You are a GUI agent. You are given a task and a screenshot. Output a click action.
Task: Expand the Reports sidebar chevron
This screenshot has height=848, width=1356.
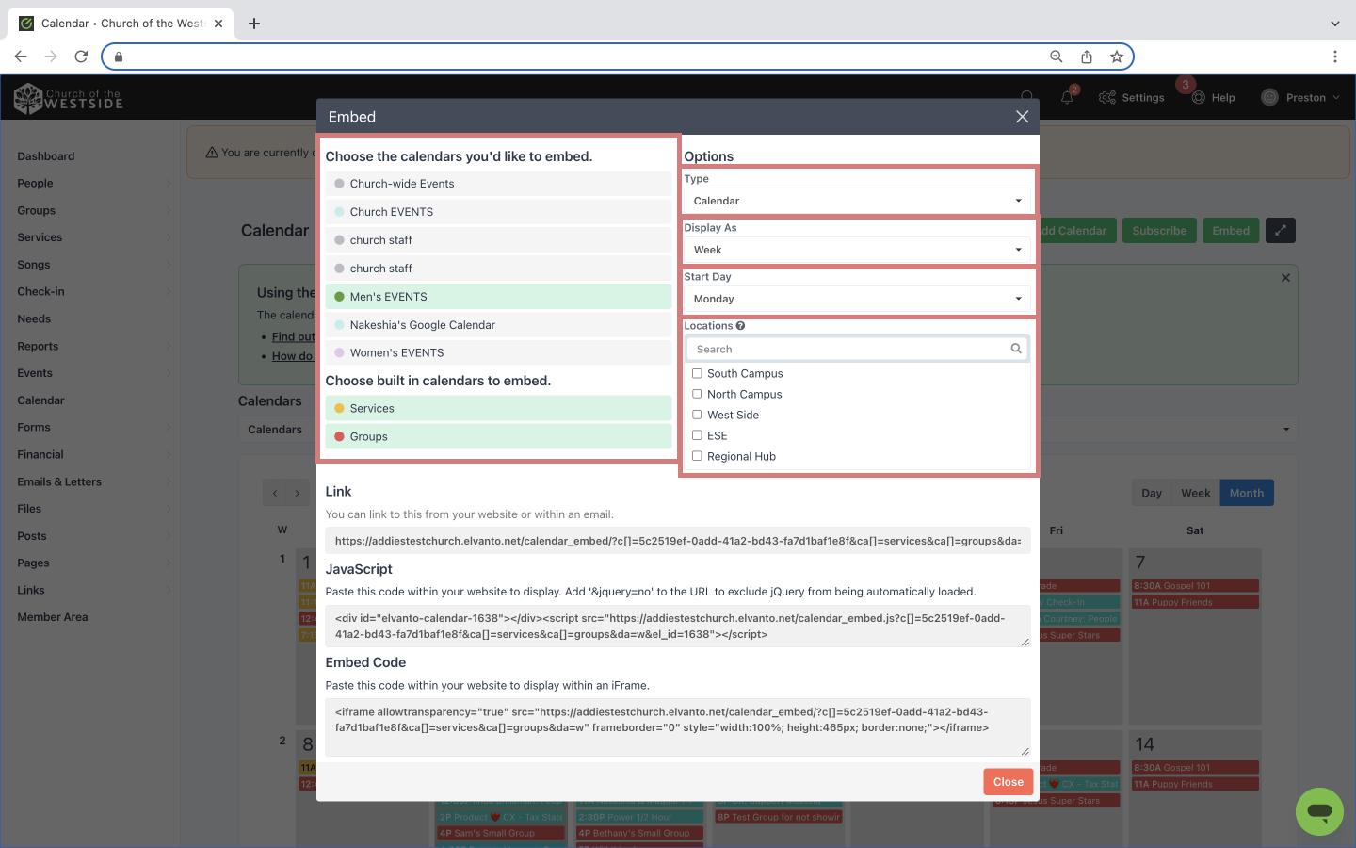pos(169,346)
